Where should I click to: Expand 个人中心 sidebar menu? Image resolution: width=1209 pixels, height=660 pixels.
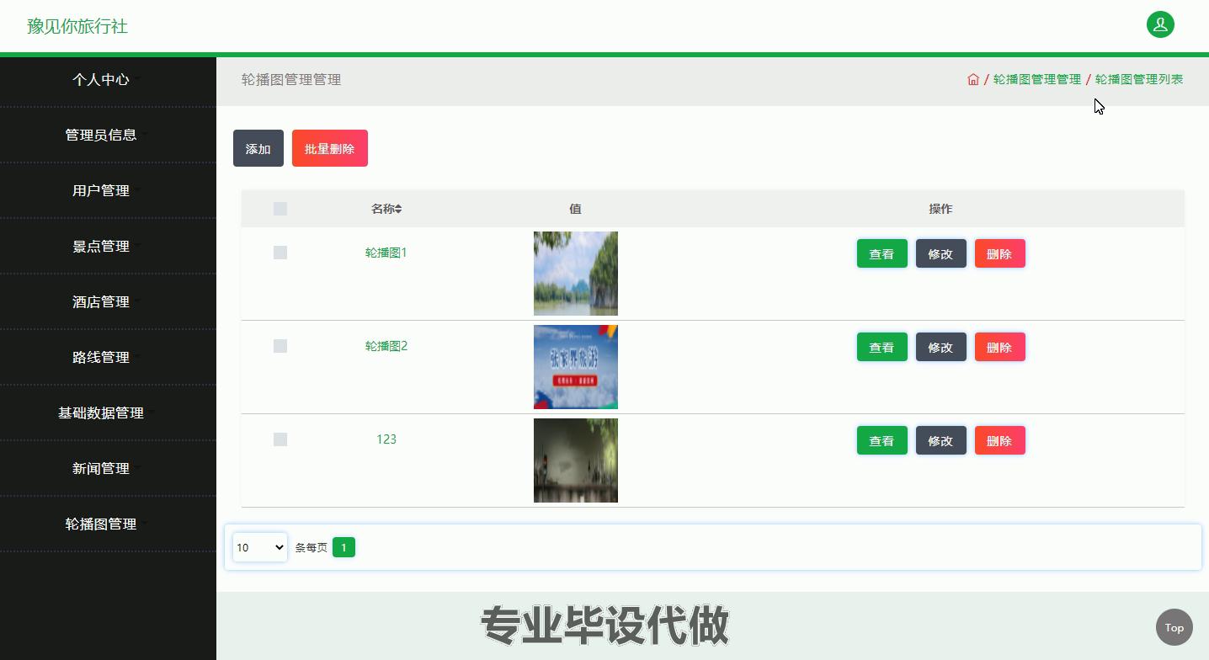pyautogui.click(x=108, y=79)
